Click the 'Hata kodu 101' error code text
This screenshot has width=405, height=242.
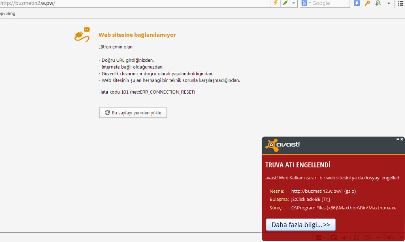pyautogui.click(x=147, y=92)
